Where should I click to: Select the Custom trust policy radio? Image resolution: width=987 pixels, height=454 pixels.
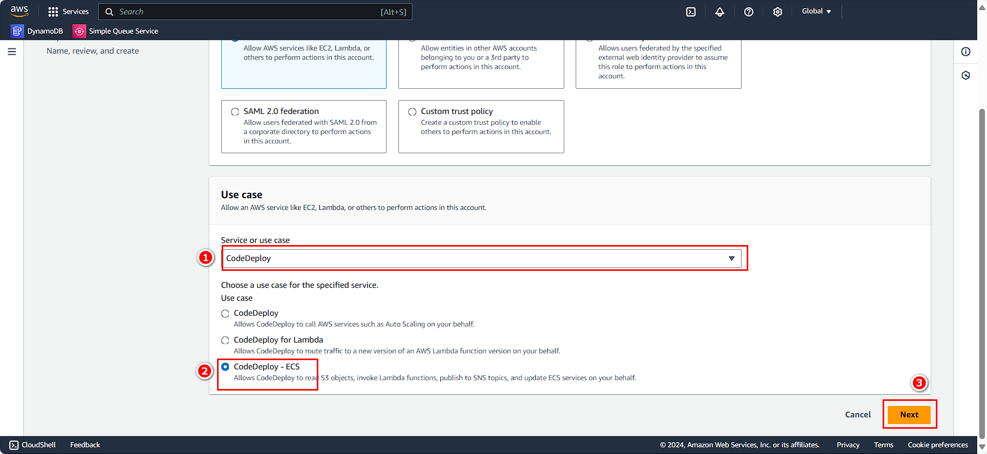(x=412, y=112)
